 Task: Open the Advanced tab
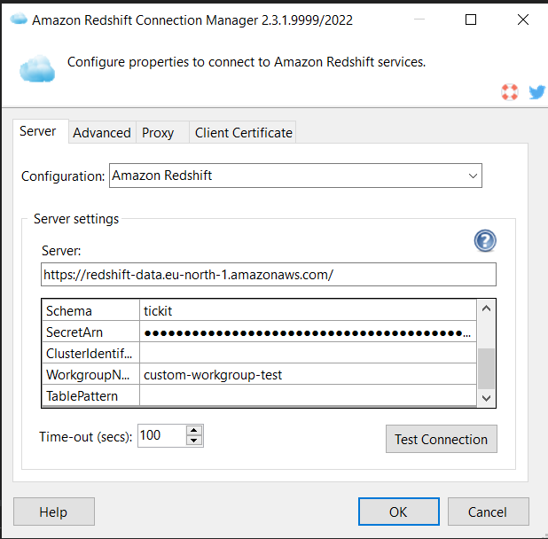102,133
